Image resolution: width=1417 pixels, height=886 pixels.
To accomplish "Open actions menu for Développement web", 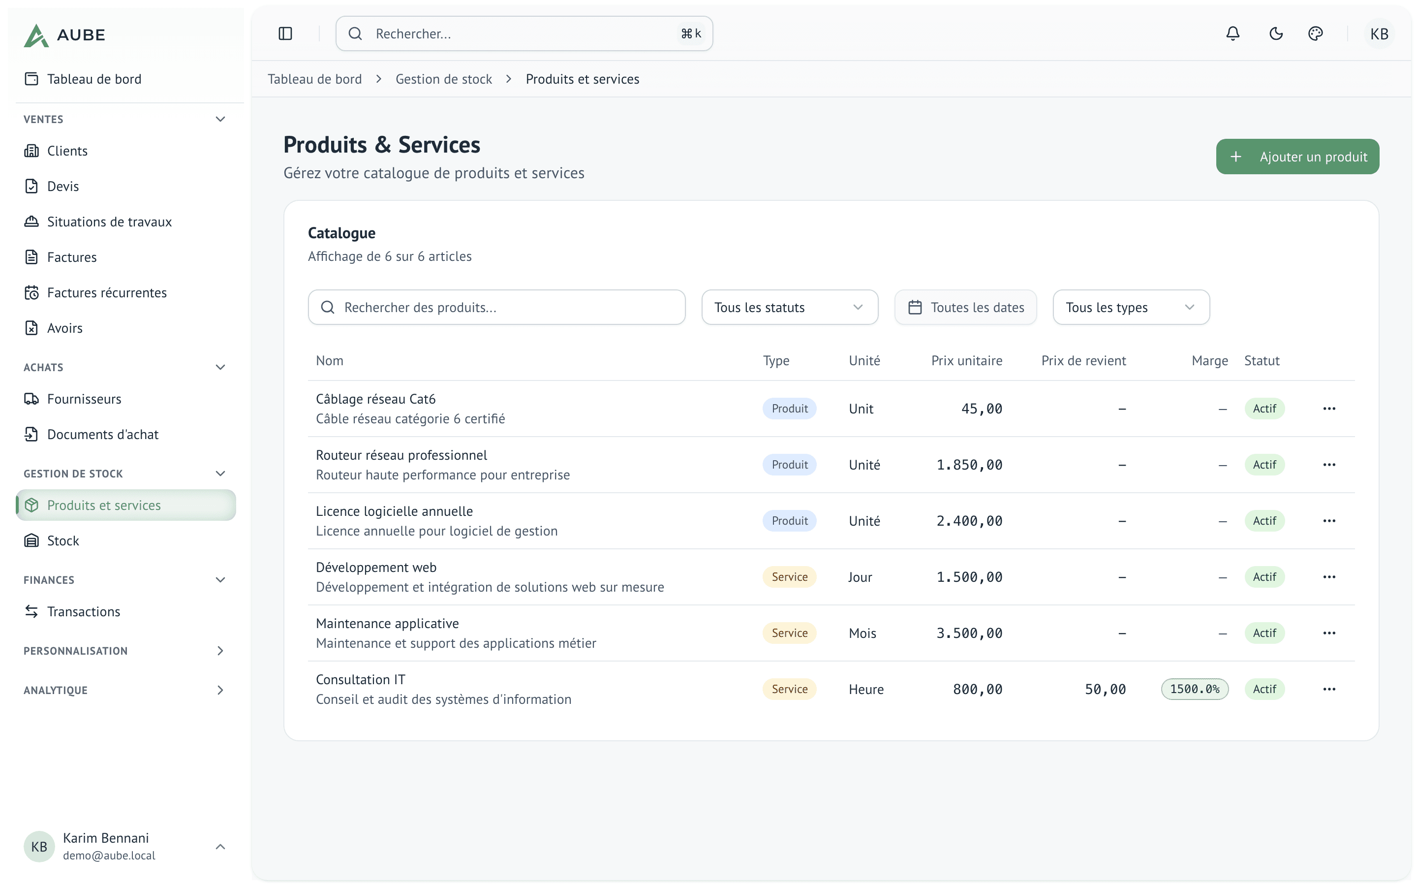I will [x=1328, y=576].
